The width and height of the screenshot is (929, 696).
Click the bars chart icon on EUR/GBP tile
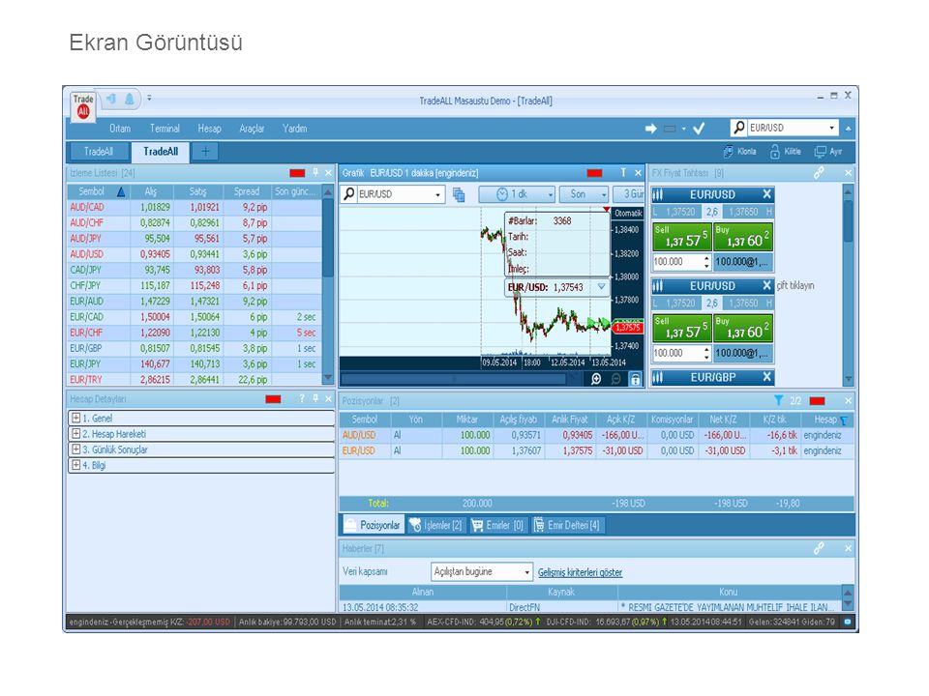click(658, 377)
